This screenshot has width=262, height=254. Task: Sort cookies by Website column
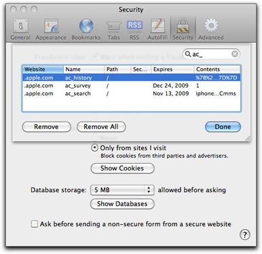(x=43, y=69)
